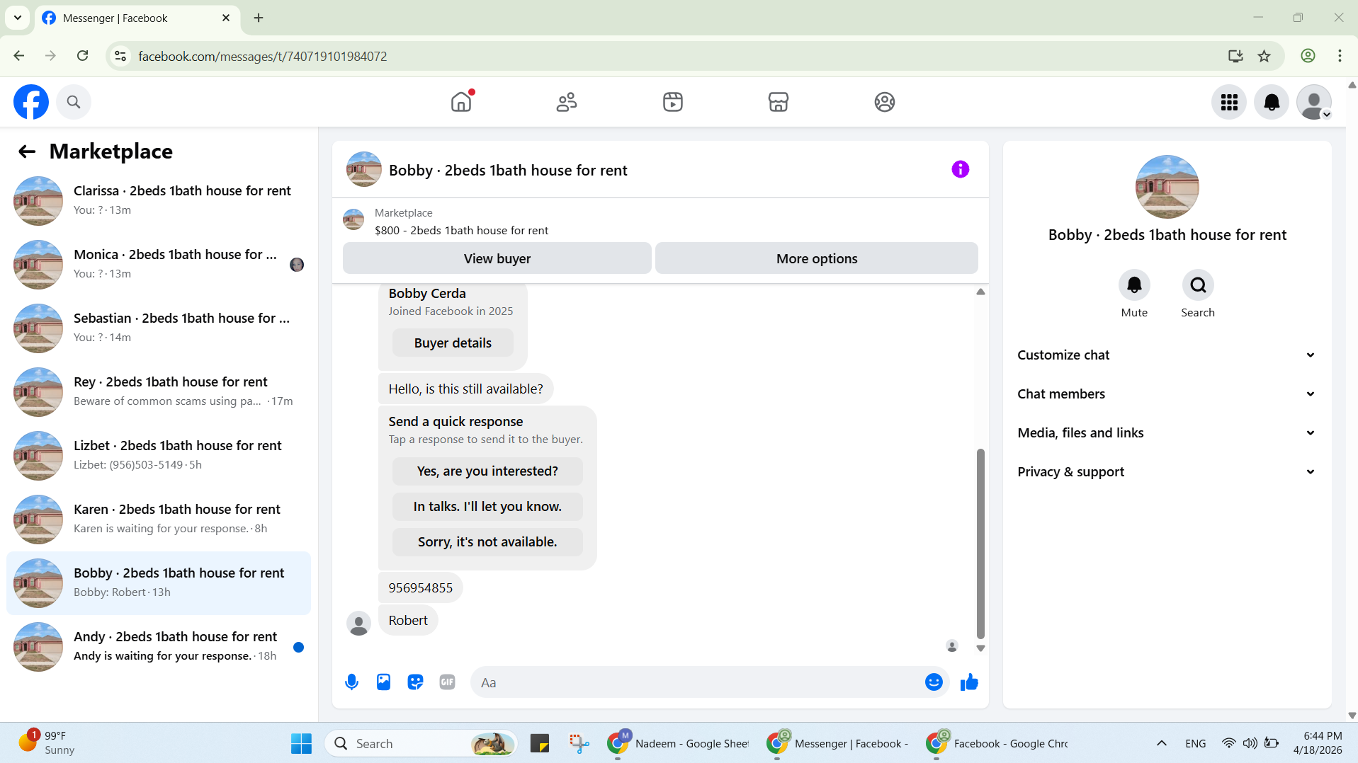Send 'Sorry, it's not available.' response
The image size is (1358, 763).
(487, 542)
